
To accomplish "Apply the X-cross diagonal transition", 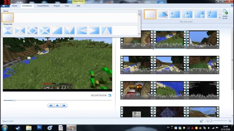I will 45,31.
